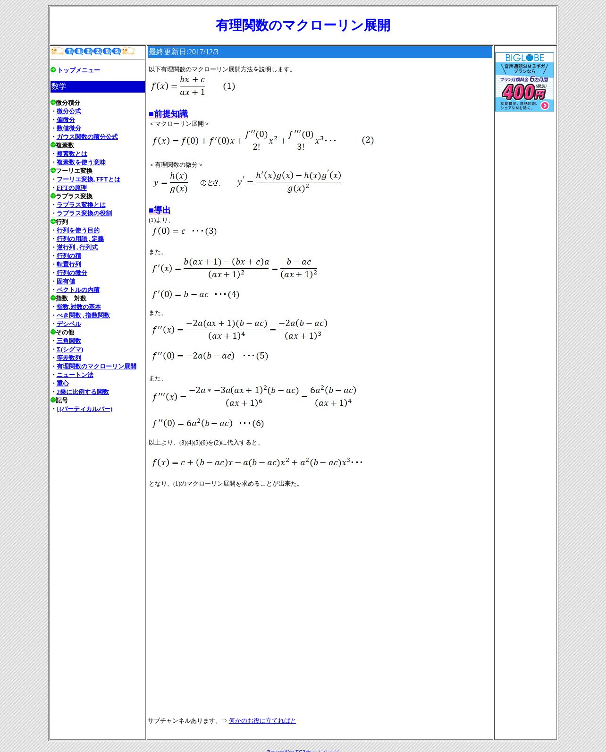Open the 行列の積 link

69,256
